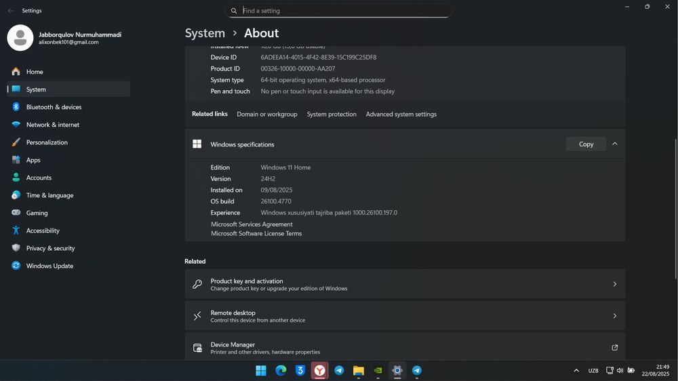The height and width of the screenshot is (381, 678).
Task: Click the battery tray icon
Action: point(631,370)
